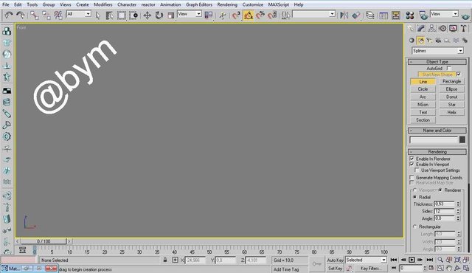472x273 pixels.
Task: Open the Layer Manager icon
Action: pyautogui.click(x=370, y=15)
